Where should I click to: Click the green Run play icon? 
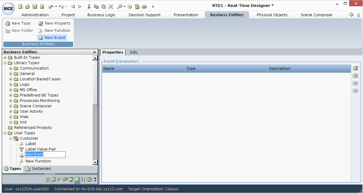pyautogui.click(x=130, y=6)
